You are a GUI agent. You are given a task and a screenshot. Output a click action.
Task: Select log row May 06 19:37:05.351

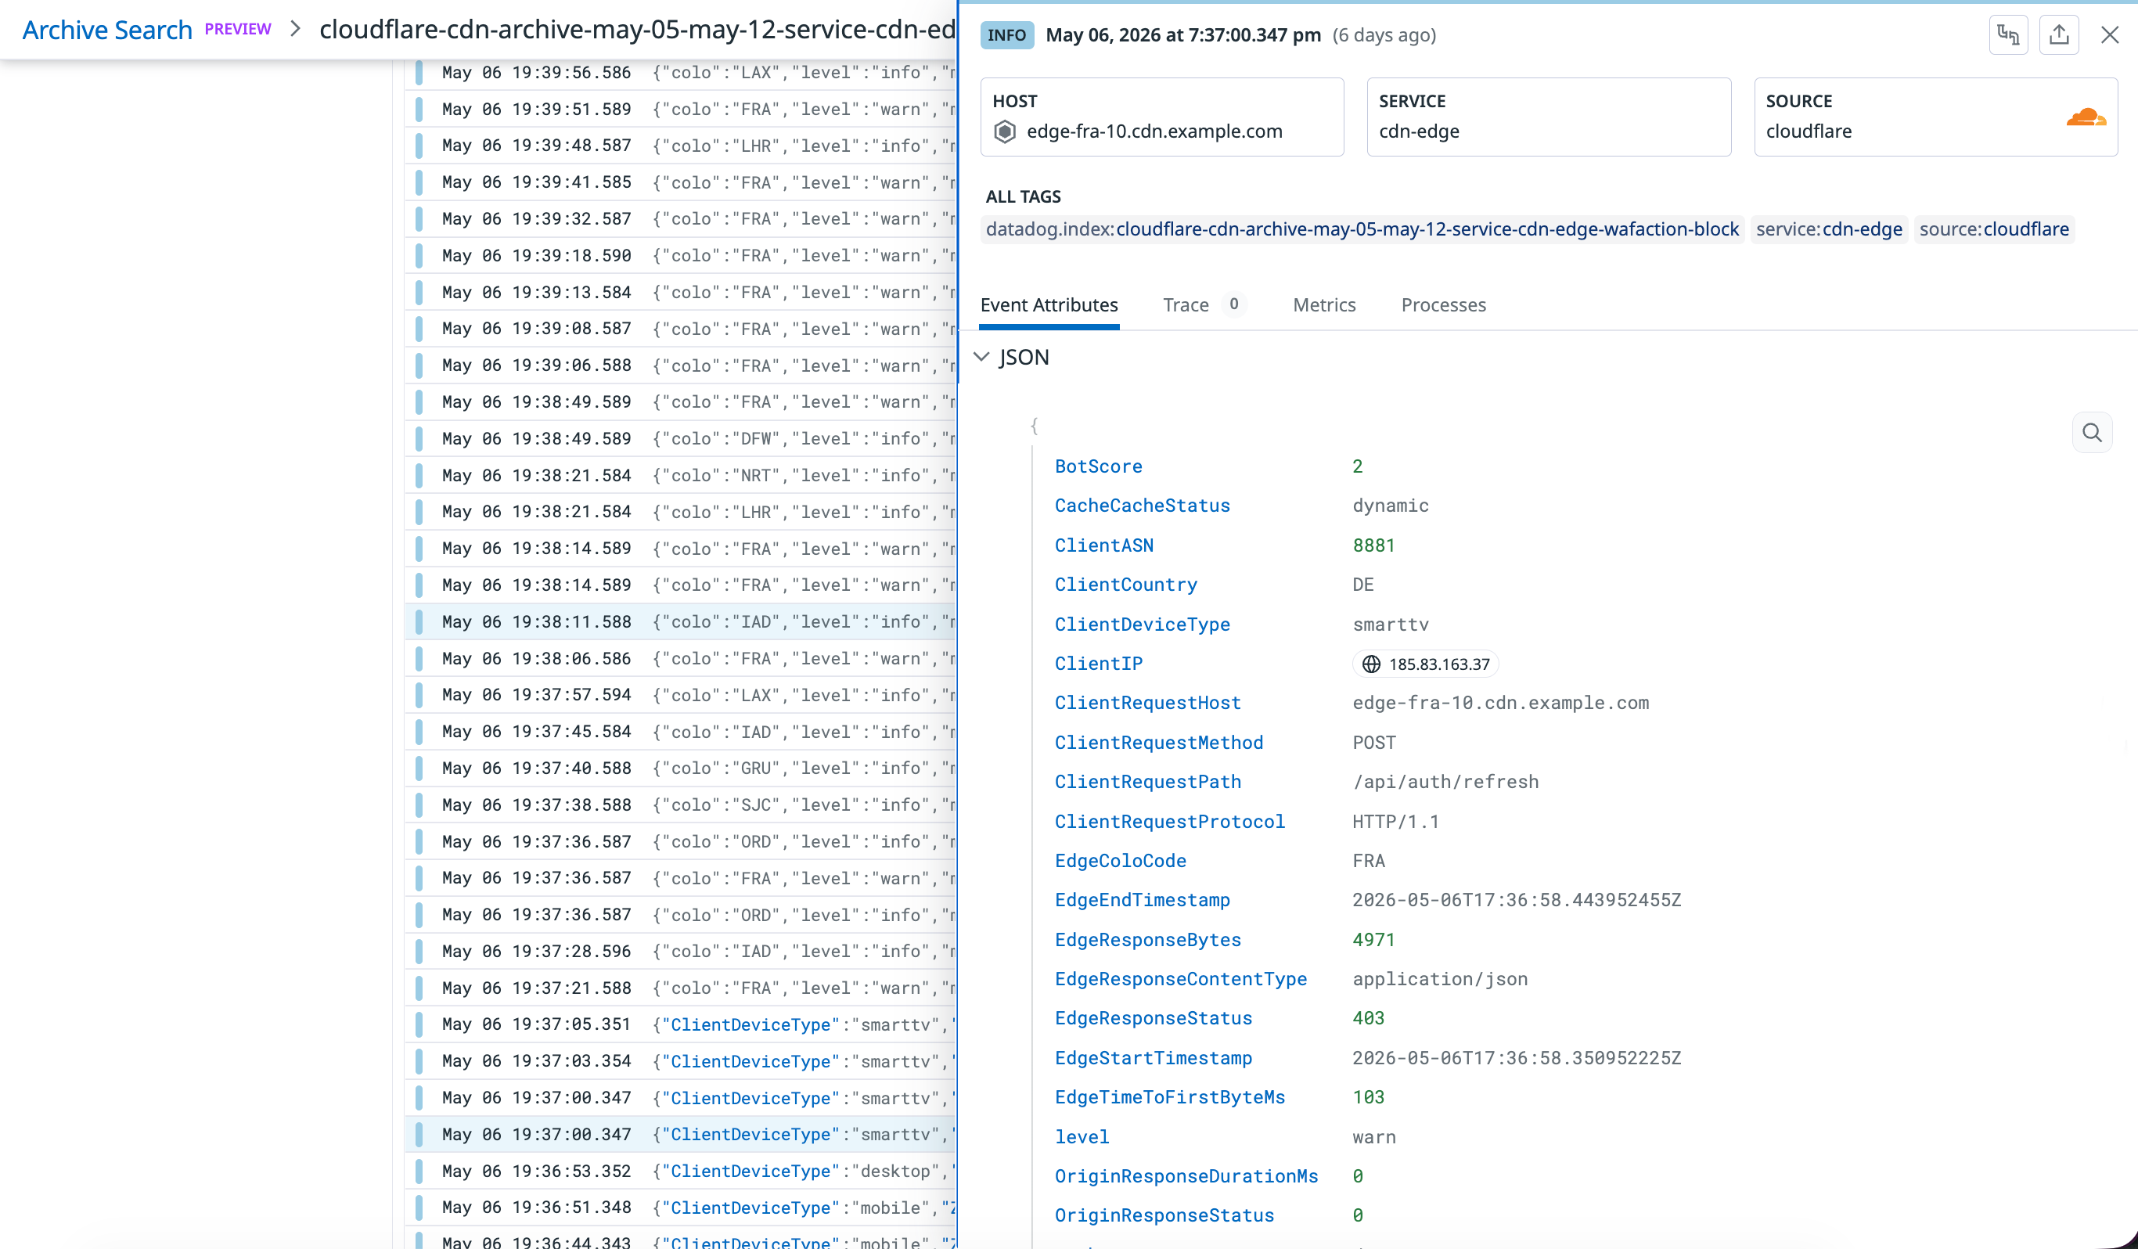click(x=682, y=1024)
